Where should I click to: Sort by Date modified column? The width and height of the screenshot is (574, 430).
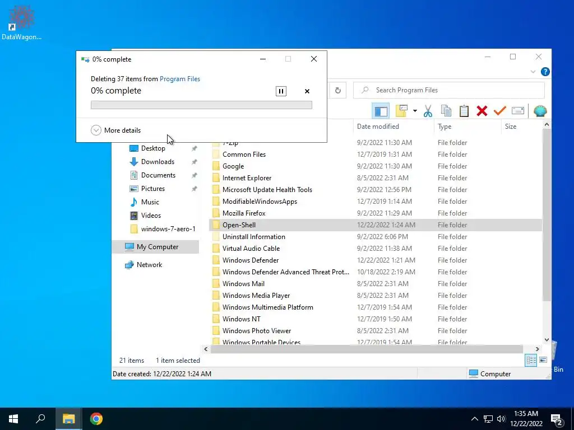point(378,127)
